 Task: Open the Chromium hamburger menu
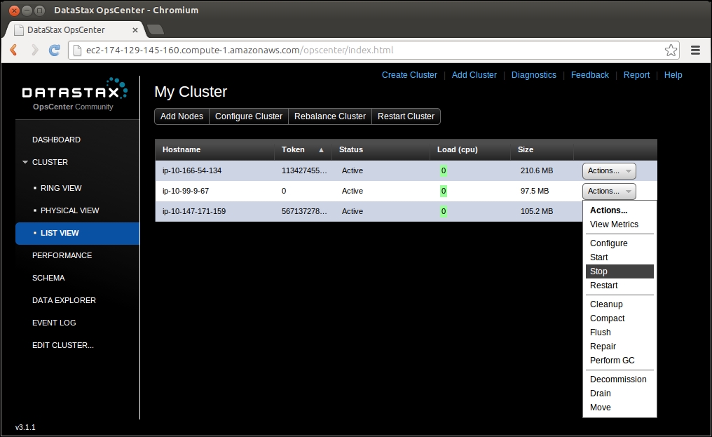click(x=695, y=50)
